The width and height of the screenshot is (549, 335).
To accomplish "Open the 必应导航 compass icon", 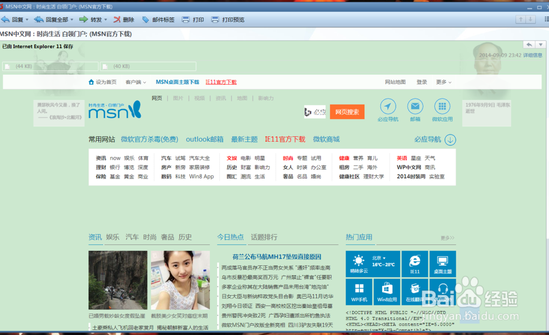I will [x=388, y=106].
